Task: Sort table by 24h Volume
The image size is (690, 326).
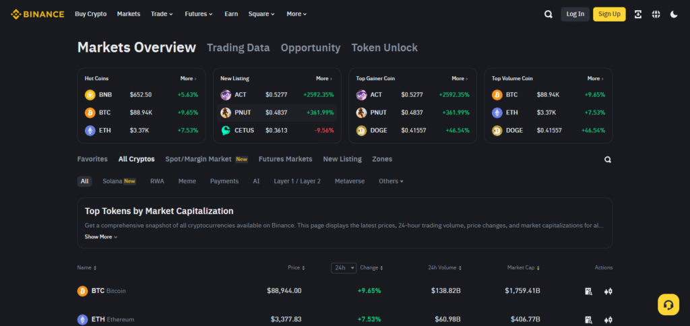Action: pos(445,267)
